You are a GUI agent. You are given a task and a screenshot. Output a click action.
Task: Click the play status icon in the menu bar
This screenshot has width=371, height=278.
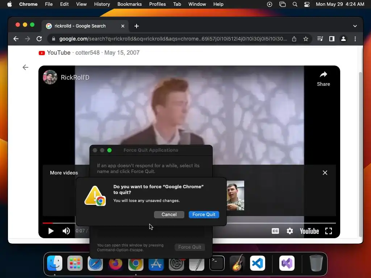pyautogui.click(x=270, y=4)
